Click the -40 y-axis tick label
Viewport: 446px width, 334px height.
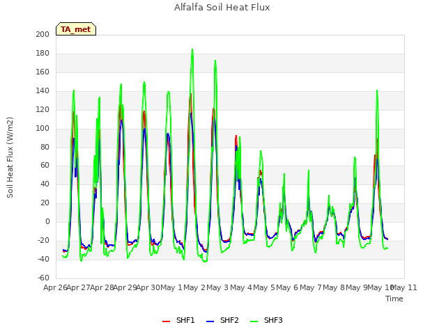(43, 259)
